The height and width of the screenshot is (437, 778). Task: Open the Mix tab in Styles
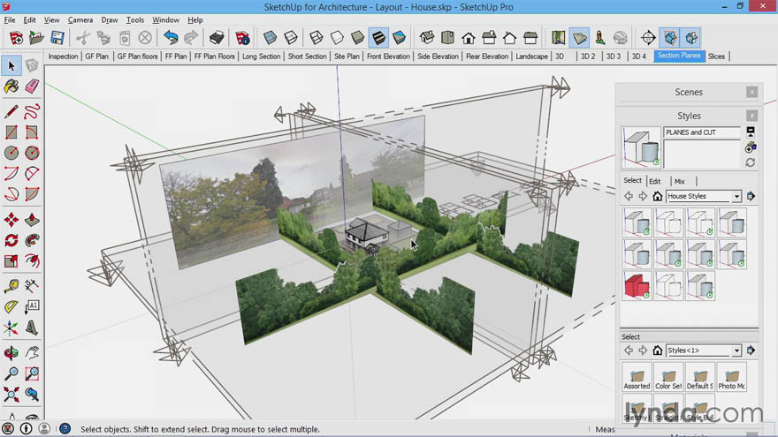coord(680,181)
